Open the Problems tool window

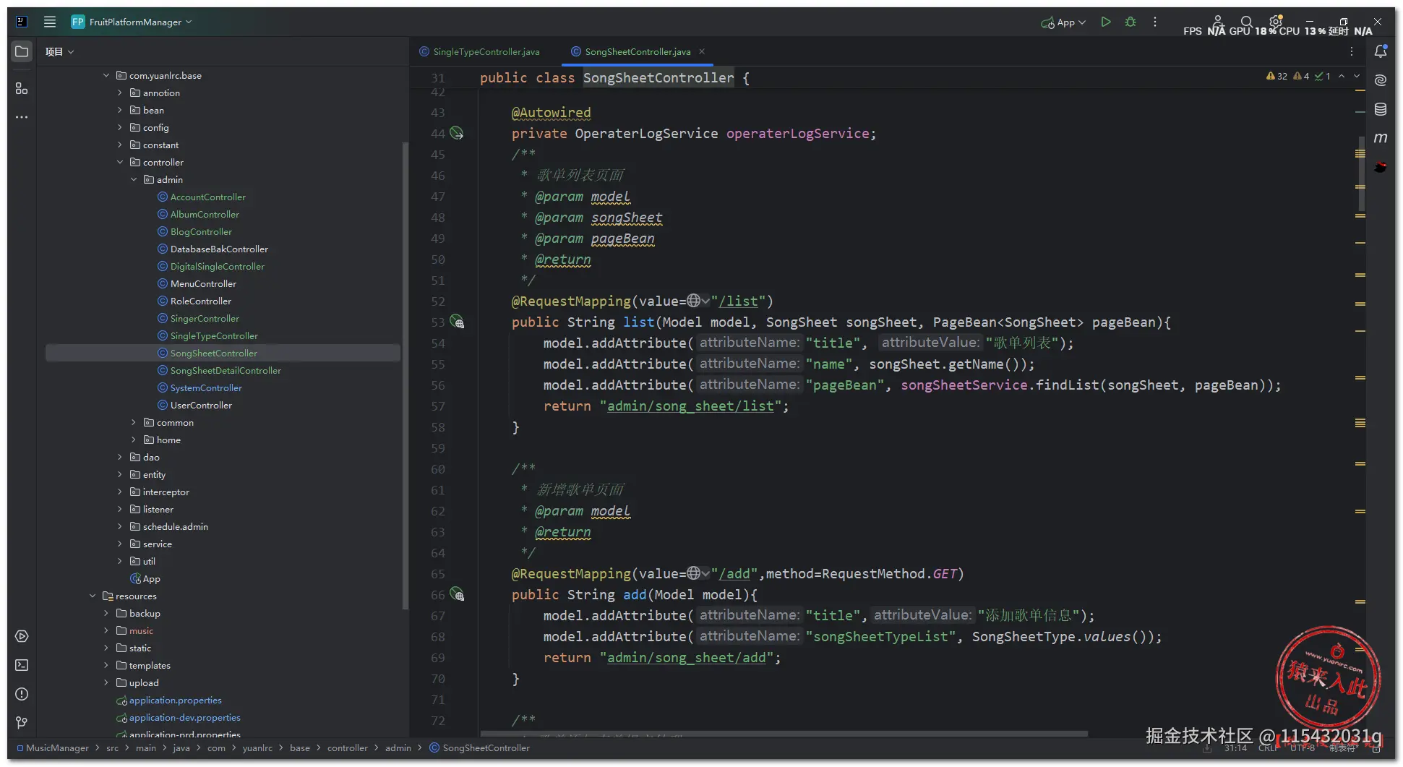pyautogui.click(x=22, y=694)
